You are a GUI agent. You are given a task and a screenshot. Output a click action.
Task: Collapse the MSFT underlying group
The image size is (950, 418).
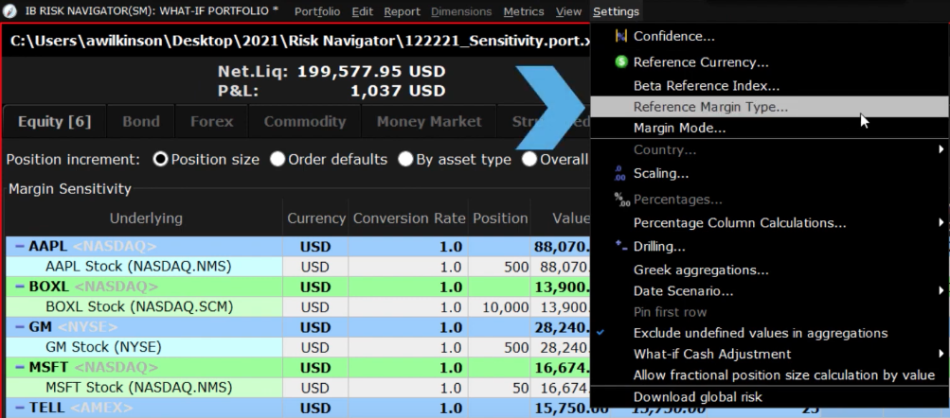20,368
